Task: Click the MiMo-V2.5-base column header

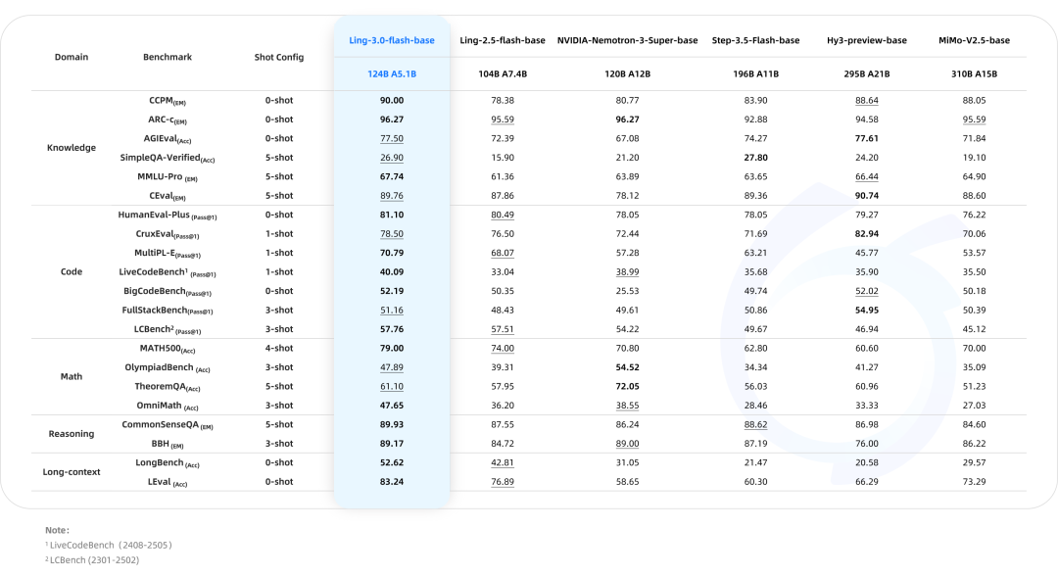Action: [974, 40]
